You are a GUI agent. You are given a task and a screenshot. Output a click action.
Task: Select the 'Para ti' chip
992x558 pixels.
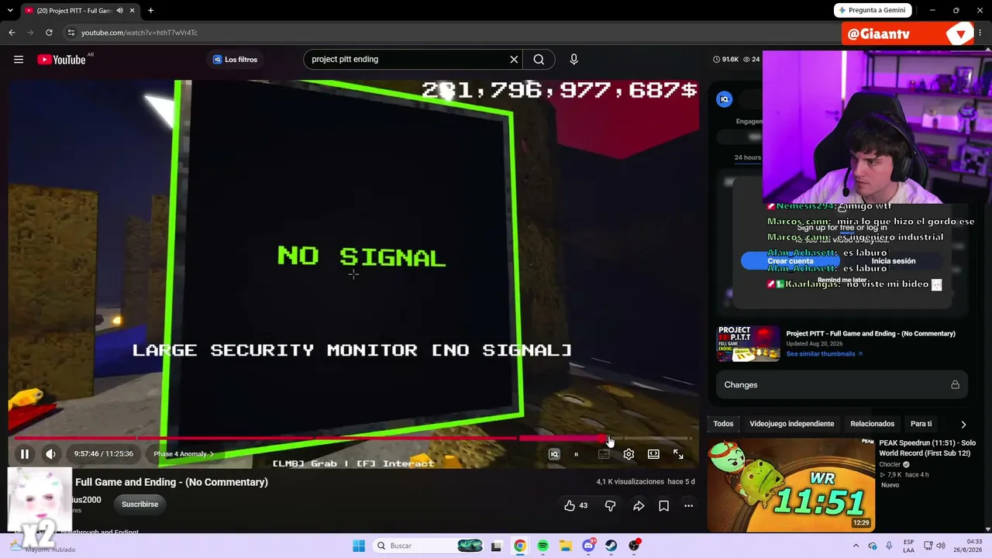pyautogui.click(x=921, y=424)
